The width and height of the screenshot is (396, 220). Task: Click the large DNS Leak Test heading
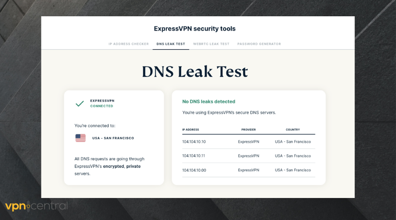(x=194, y=71)
